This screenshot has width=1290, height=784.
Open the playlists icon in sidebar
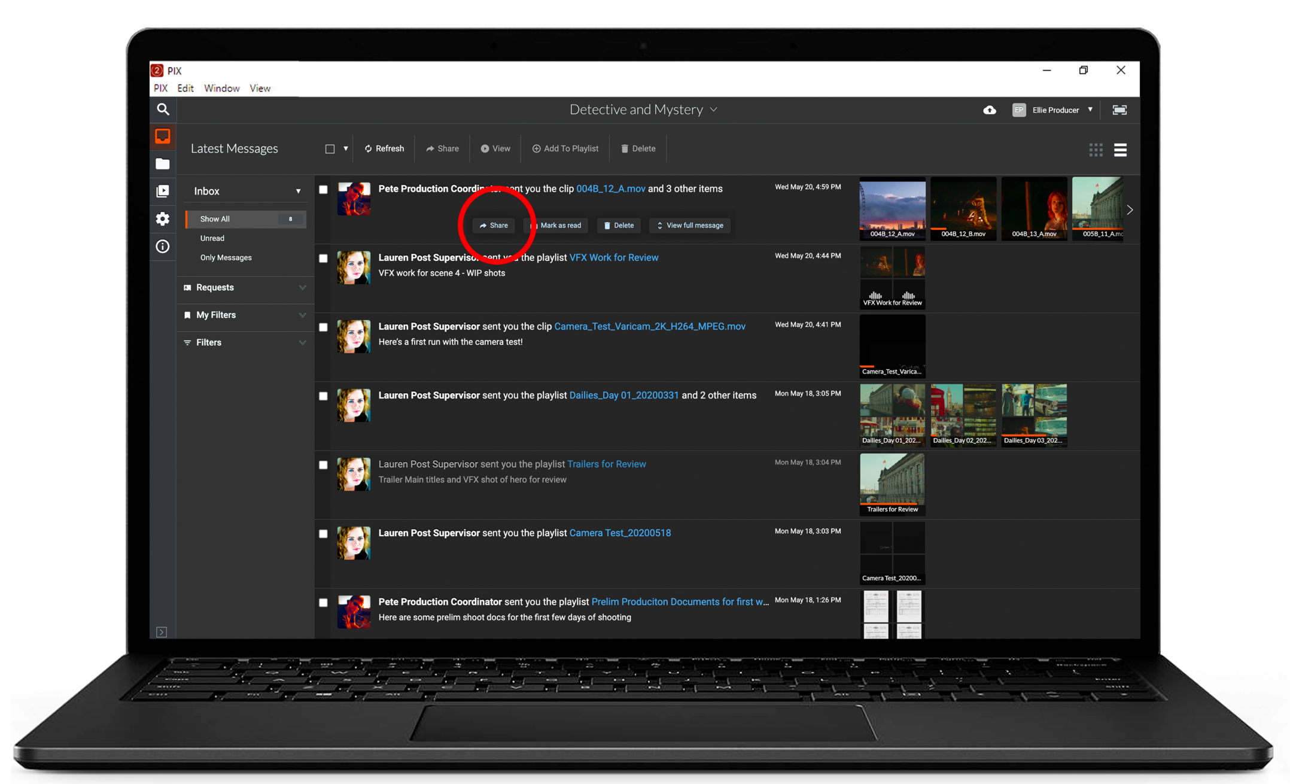pos(163,191)
